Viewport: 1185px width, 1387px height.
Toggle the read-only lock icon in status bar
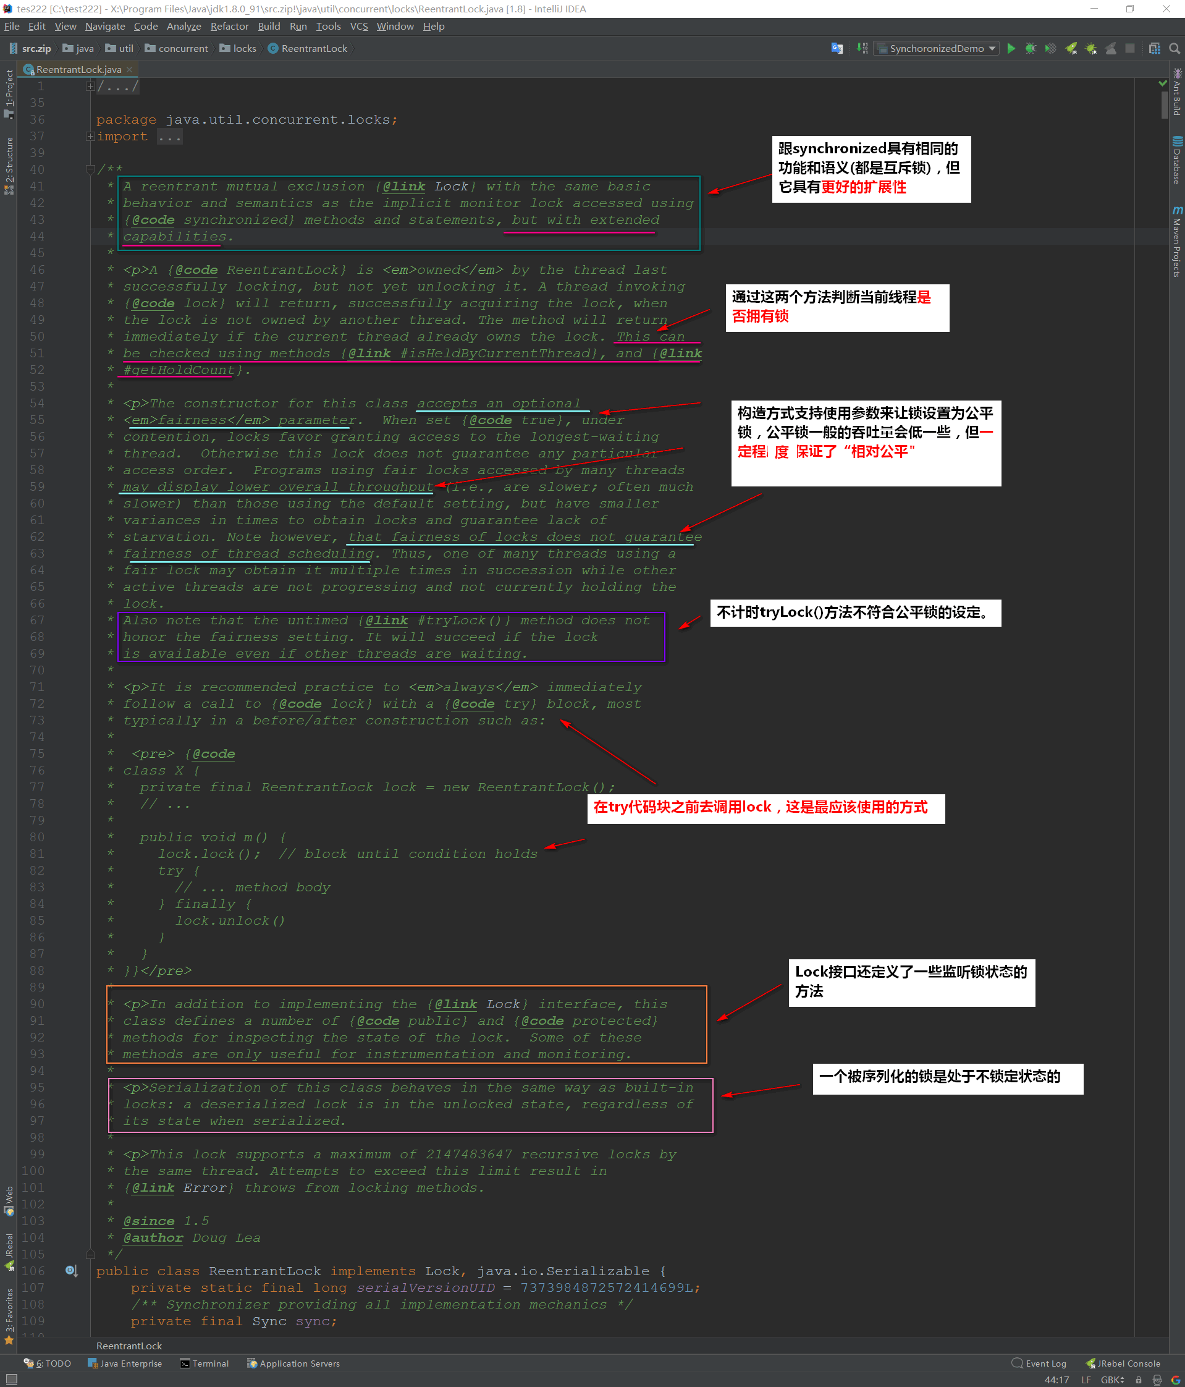pos(1138,1380)
